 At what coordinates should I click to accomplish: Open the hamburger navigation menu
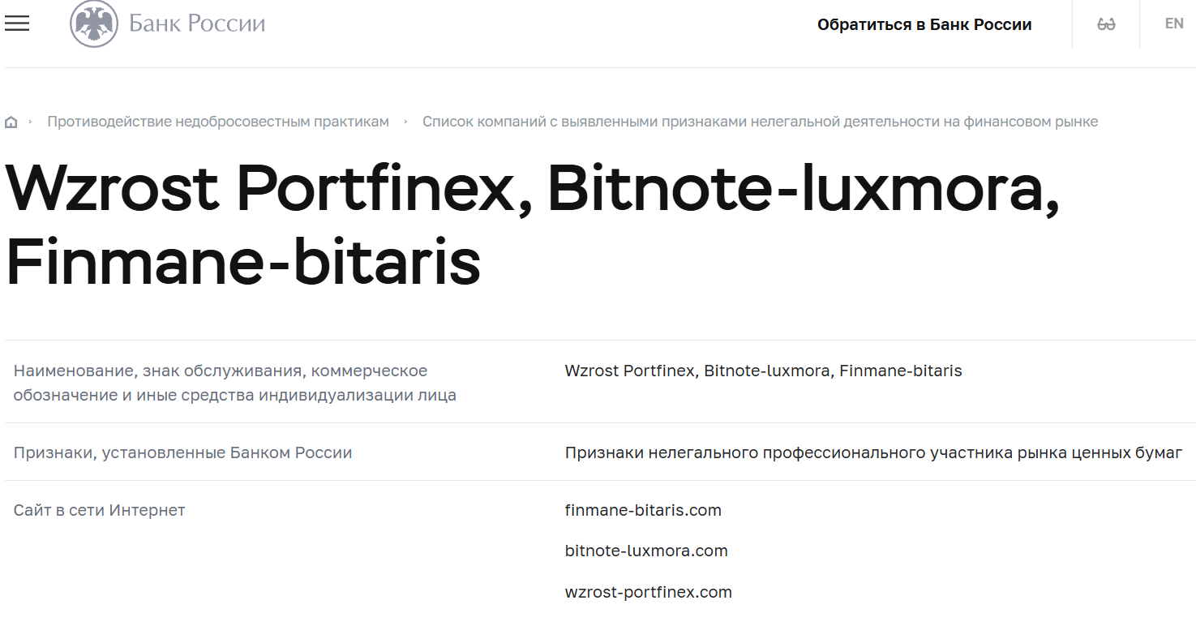17,24
